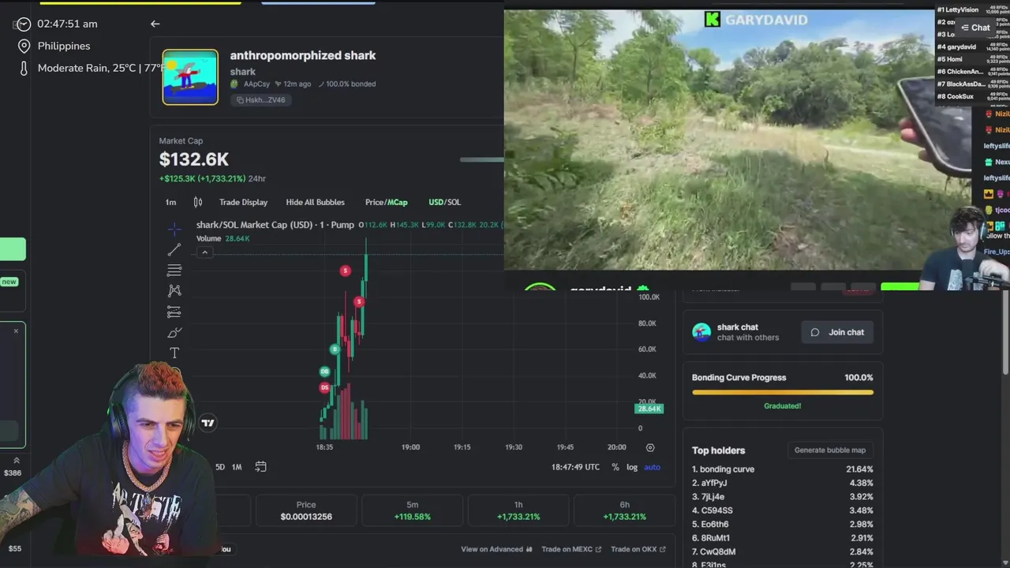Click the $132.6K market cap value
This screenshot has height=568, width=1010.
point(194,160)
